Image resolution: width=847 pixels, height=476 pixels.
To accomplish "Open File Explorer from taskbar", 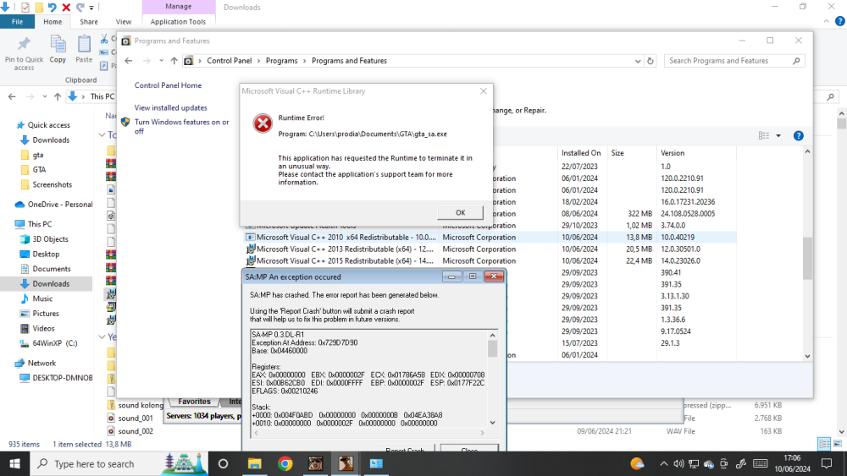I will (x=254, y=463).
